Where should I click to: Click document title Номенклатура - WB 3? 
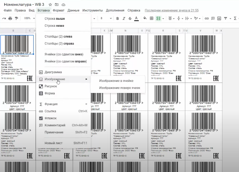24,5
